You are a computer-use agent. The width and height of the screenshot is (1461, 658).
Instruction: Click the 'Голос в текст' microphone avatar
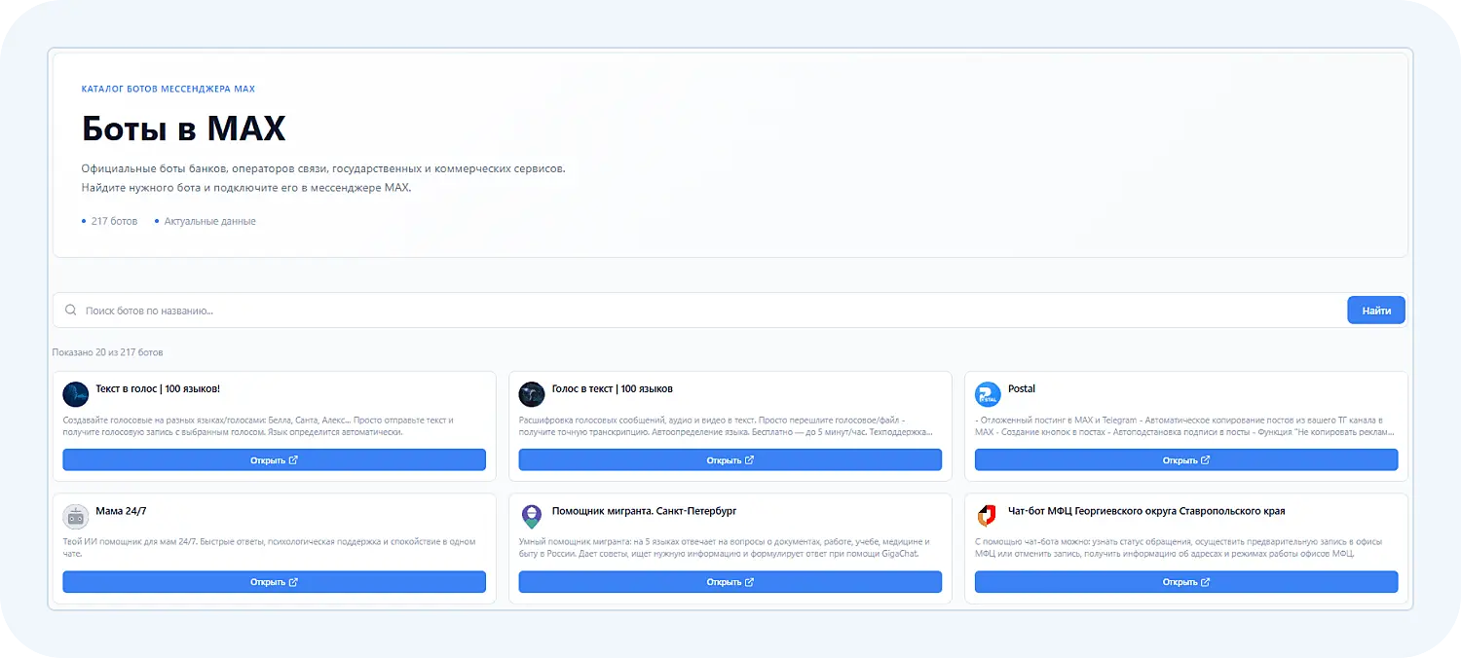[x=532, y=394]
